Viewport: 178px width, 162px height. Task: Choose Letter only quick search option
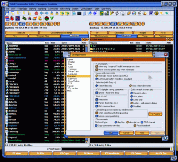coord(132,100)
